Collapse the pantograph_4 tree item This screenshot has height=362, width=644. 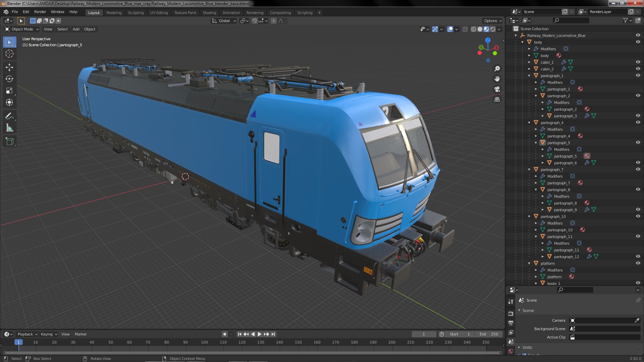529,123
